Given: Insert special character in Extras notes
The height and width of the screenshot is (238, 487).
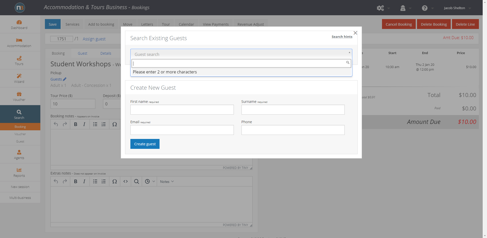Looking at the screenshot, I should [115, 181].
